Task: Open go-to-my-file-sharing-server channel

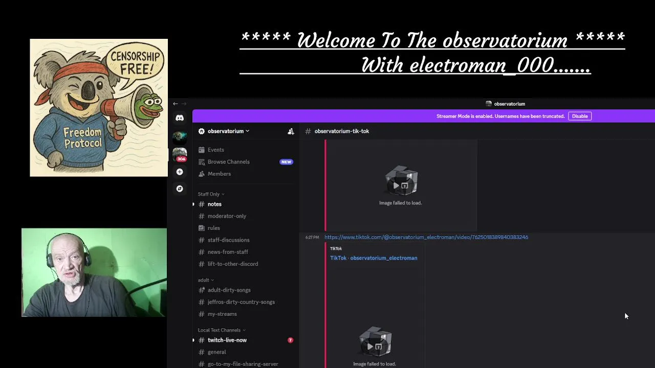Action: click(246, 364)
